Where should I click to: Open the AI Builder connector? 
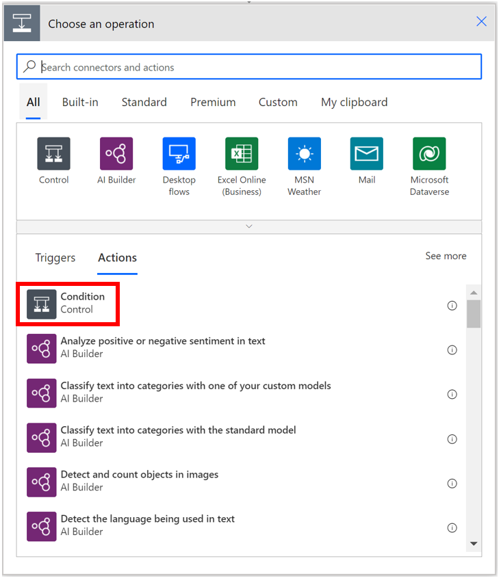point(116,153)
